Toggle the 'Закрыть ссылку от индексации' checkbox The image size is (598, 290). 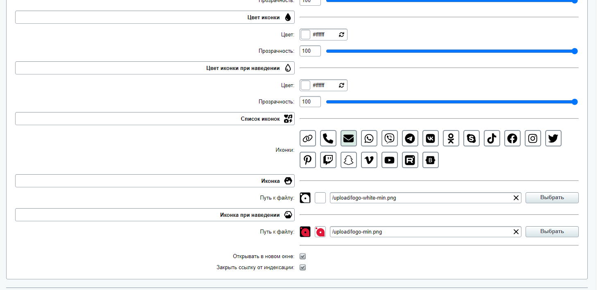click(x=303, y=268)
